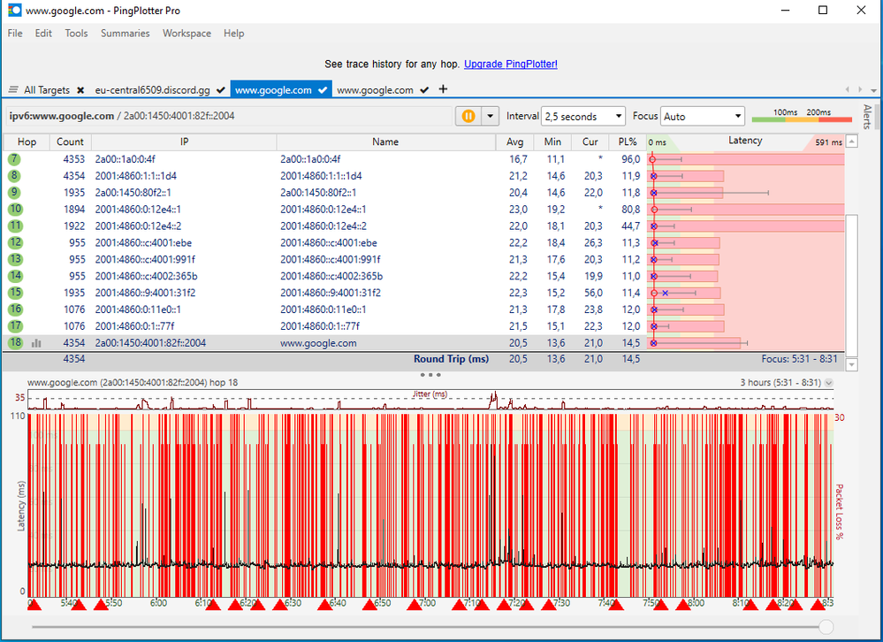Click the hop 9 green circle icon

coord(15,193)
